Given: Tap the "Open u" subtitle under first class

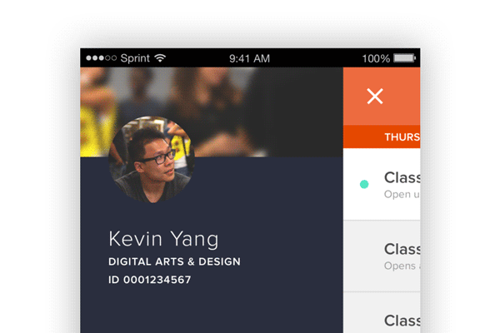Looking at the screenshot, I should pyautogui.click(x=401, y=195).
